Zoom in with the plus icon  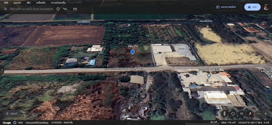265,114
